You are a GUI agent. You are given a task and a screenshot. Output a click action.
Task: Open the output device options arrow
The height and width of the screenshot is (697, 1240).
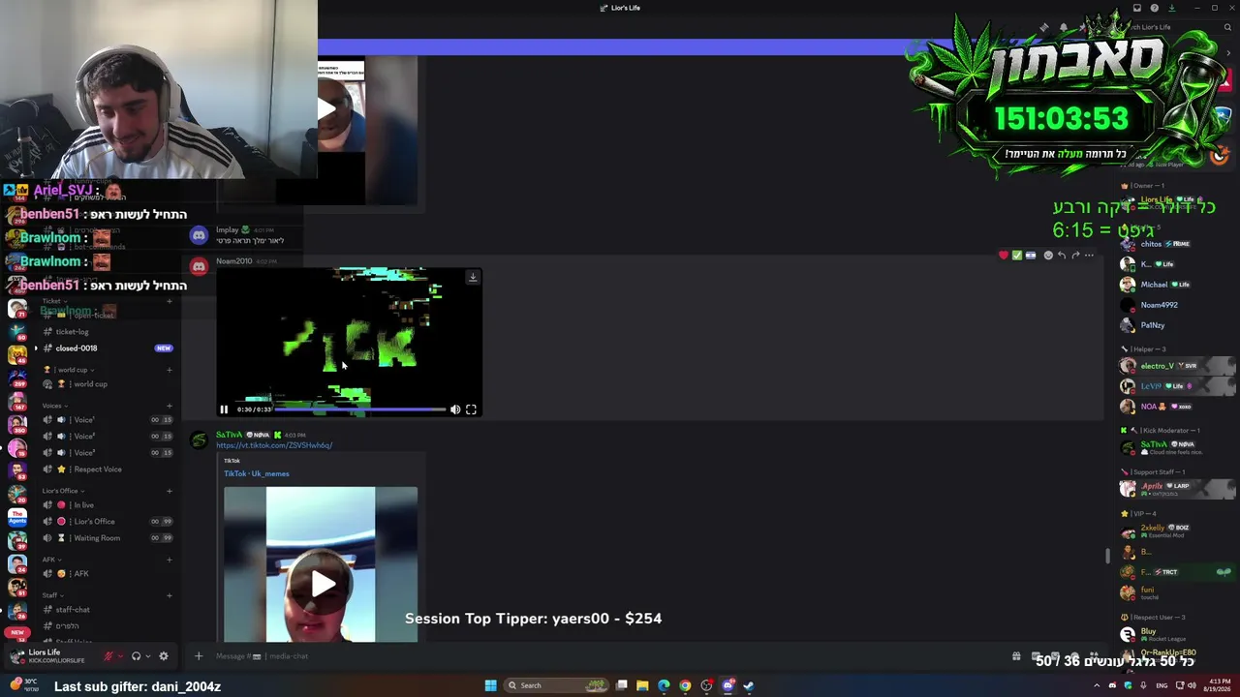pos(147,656)
